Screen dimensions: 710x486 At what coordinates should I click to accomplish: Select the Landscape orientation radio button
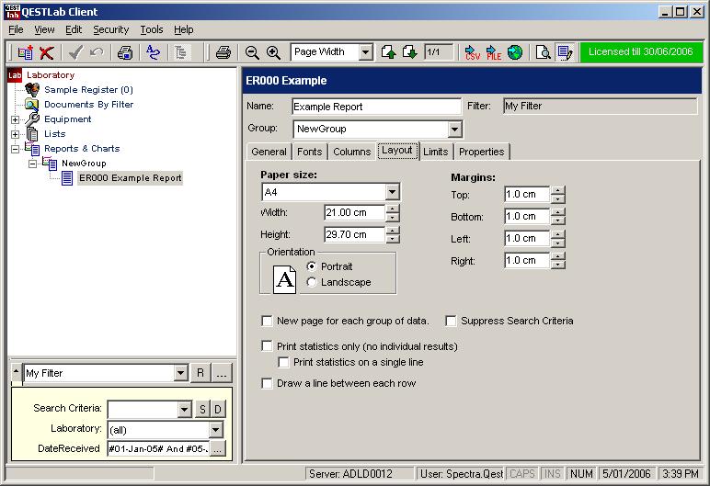(312, 282)
